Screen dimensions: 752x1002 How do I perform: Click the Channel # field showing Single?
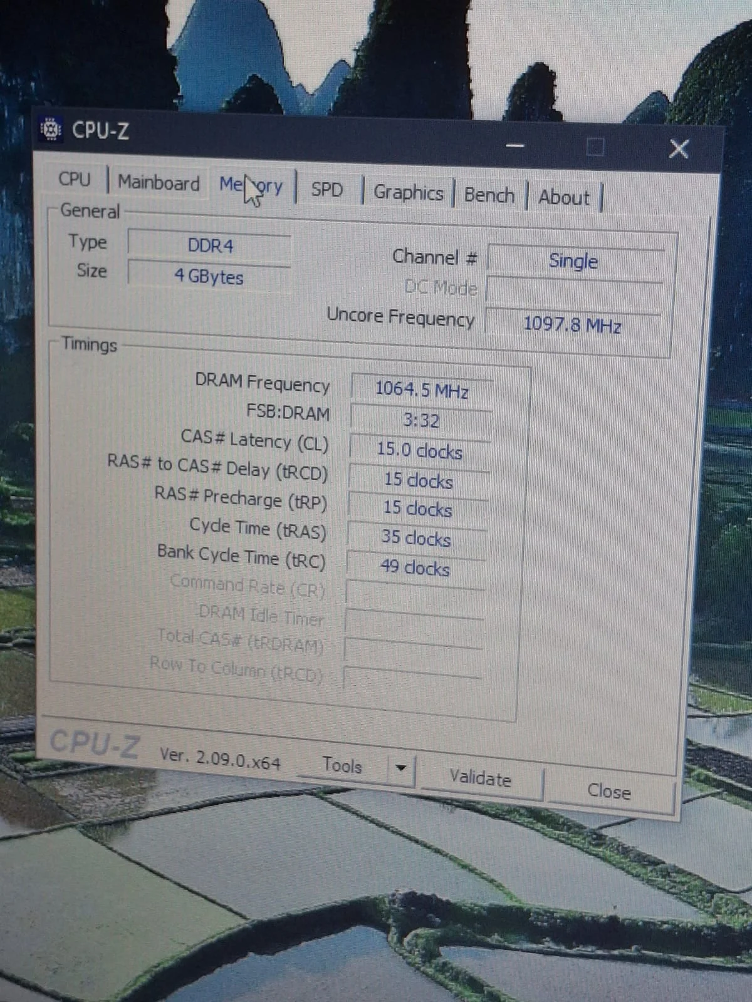[x=575, y=261]
